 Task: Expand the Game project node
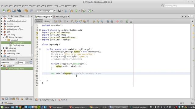tap(2, 18)
